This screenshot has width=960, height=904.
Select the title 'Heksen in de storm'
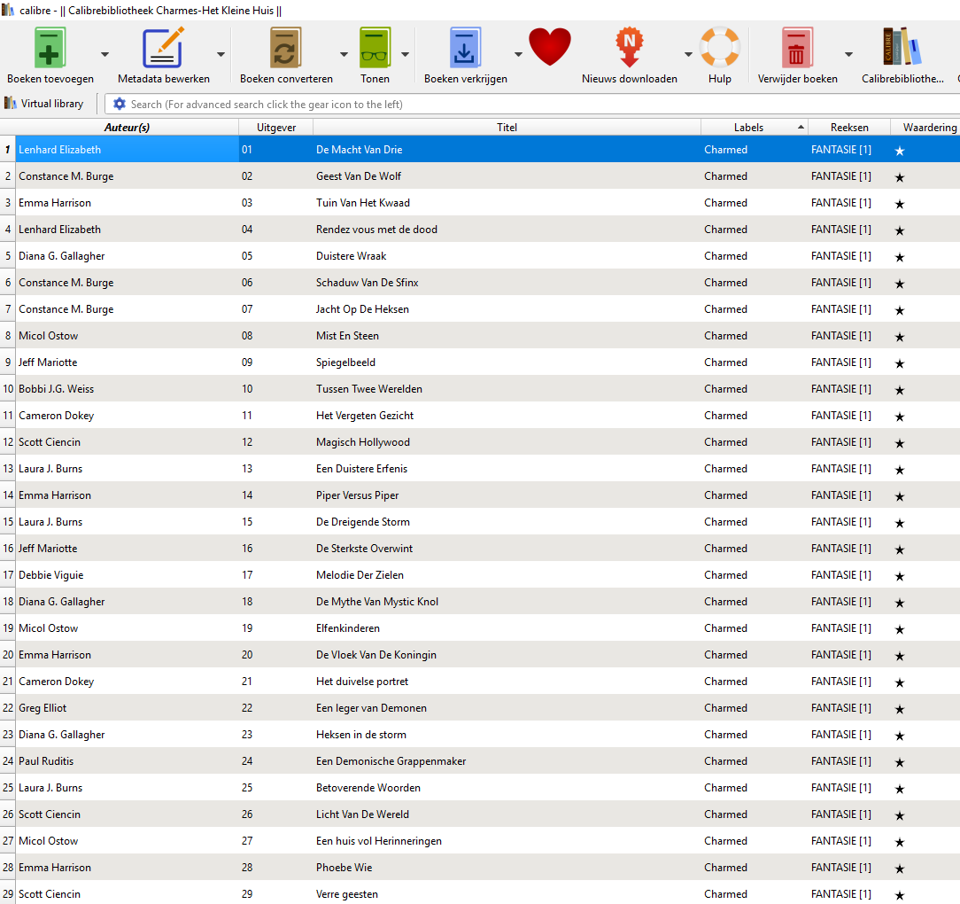[x=361, y=735]
